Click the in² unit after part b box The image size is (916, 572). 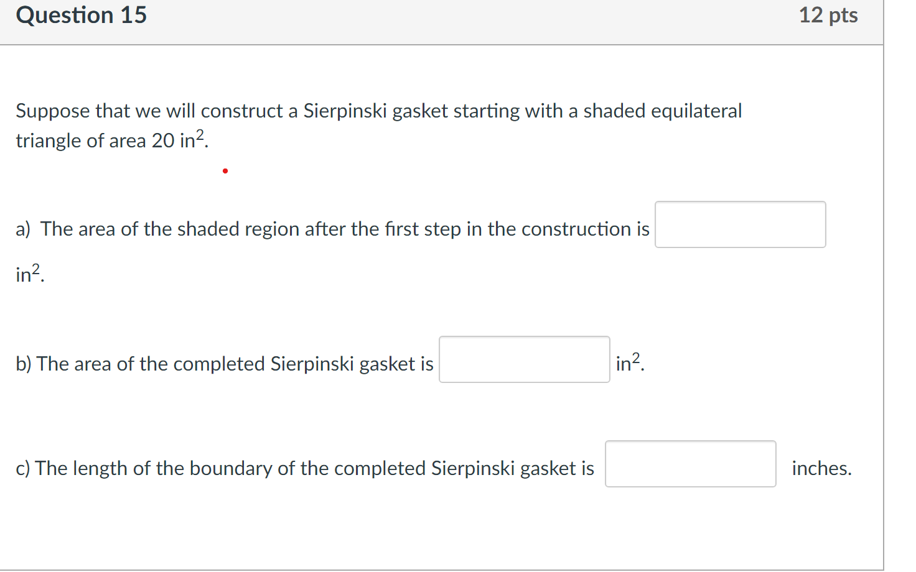[x=630, y=362]
